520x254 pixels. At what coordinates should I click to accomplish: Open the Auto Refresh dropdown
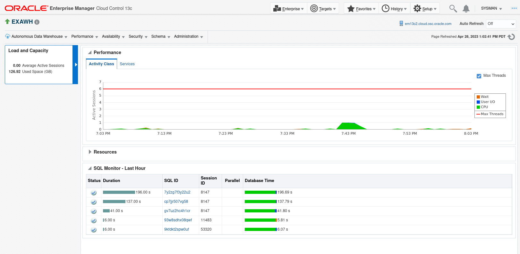pyautogui.click(x=501, y=24)
